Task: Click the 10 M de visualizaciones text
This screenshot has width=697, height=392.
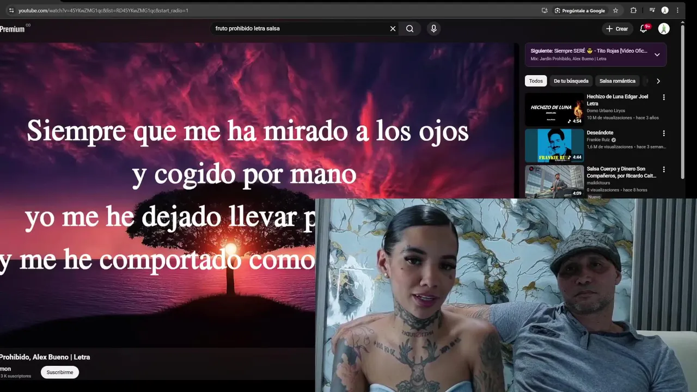Action: [609, 118]
